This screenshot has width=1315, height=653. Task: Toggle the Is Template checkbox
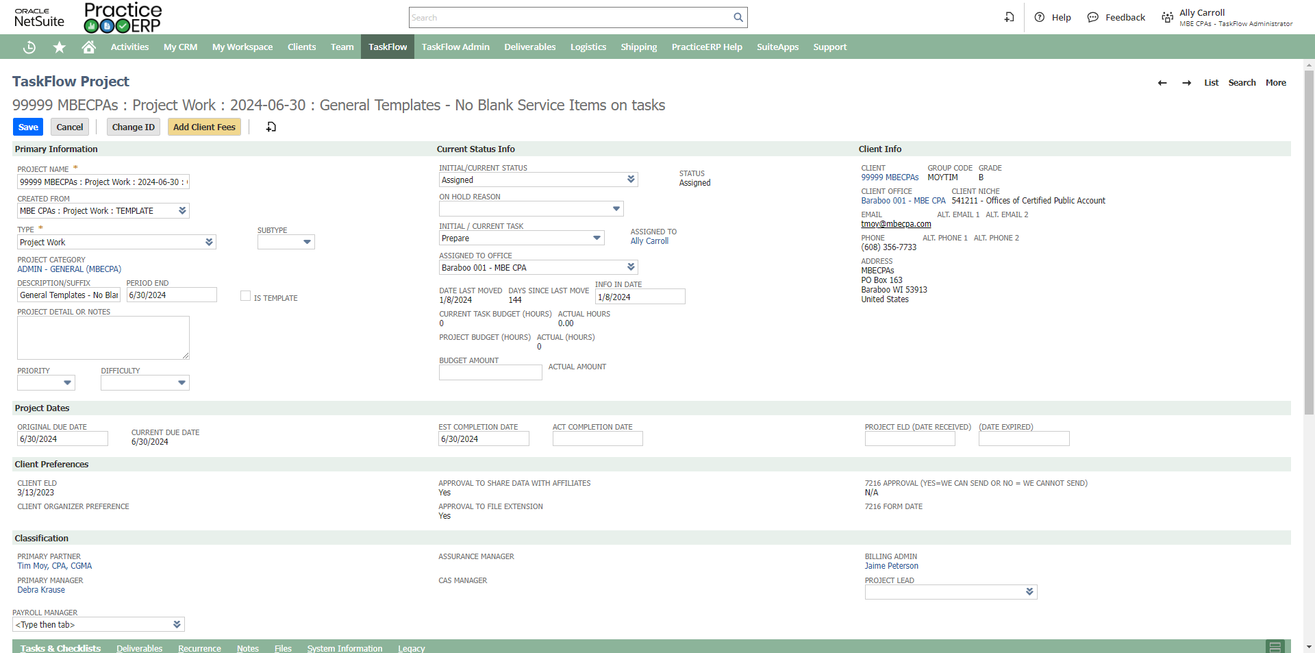click(245, 296)
